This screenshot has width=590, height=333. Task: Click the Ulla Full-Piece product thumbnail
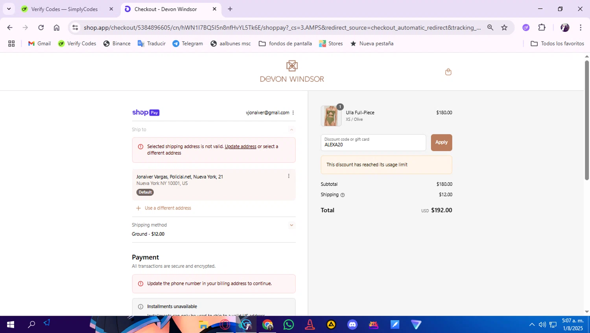(x=331, y=116)
